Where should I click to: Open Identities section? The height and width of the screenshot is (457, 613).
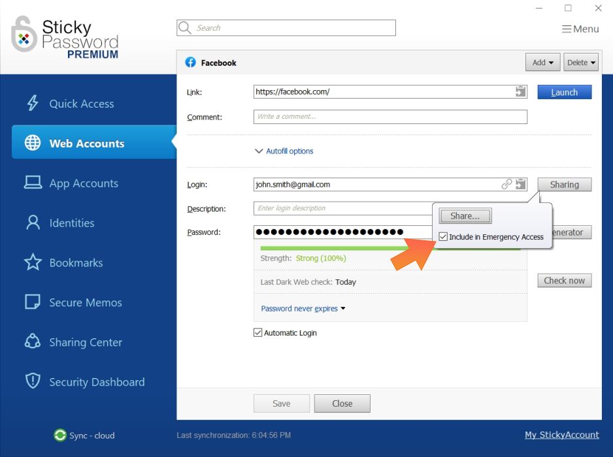pos(71,223)
